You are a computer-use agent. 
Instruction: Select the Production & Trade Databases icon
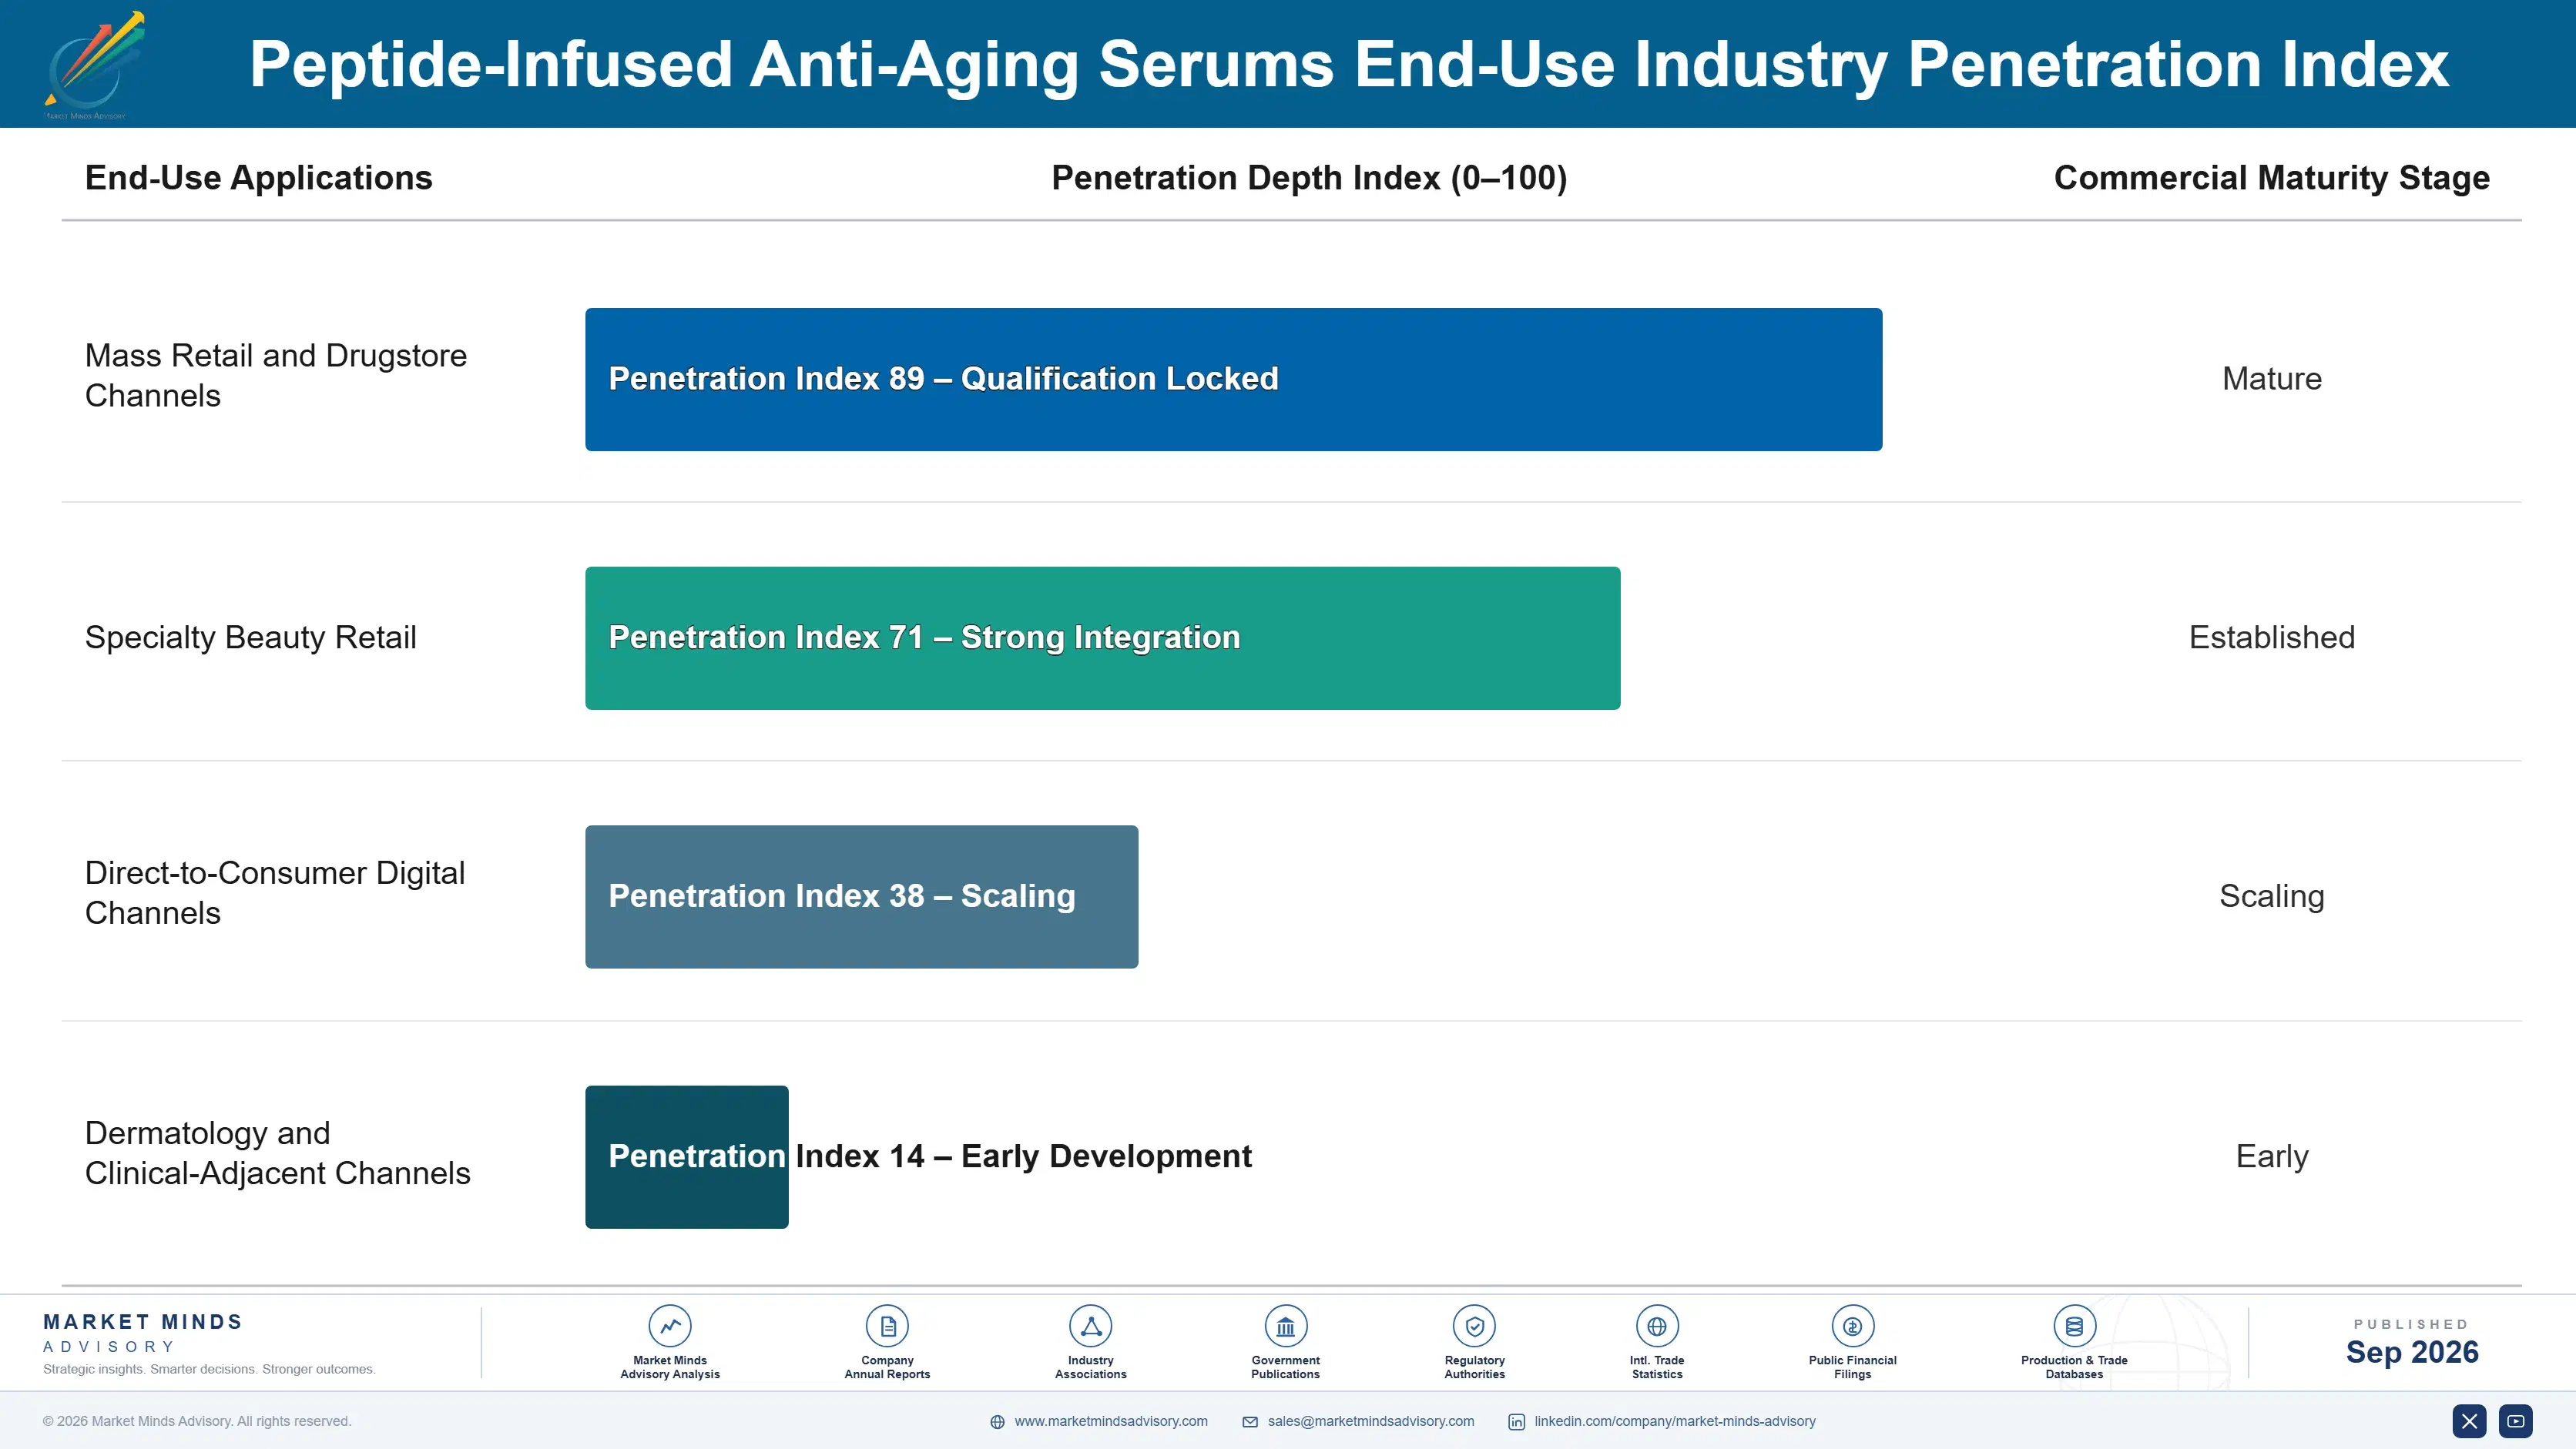click(2074, 1326)
